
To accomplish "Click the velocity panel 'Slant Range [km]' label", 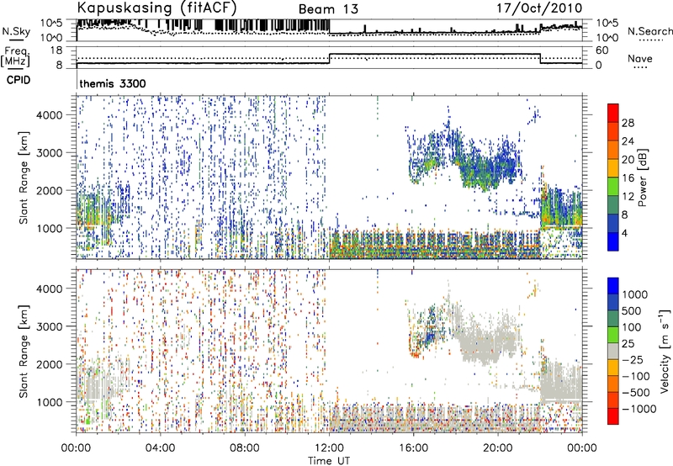I will click(x=24, y=351).
